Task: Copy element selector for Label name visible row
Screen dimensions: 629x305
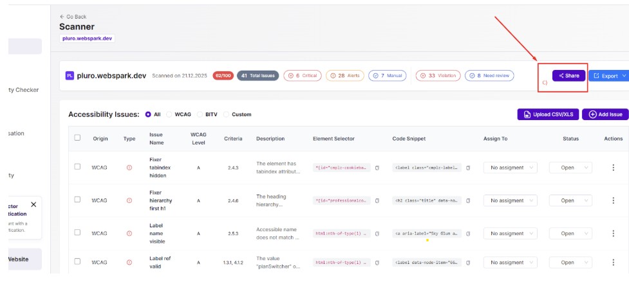Action: [x=377, y=234]
